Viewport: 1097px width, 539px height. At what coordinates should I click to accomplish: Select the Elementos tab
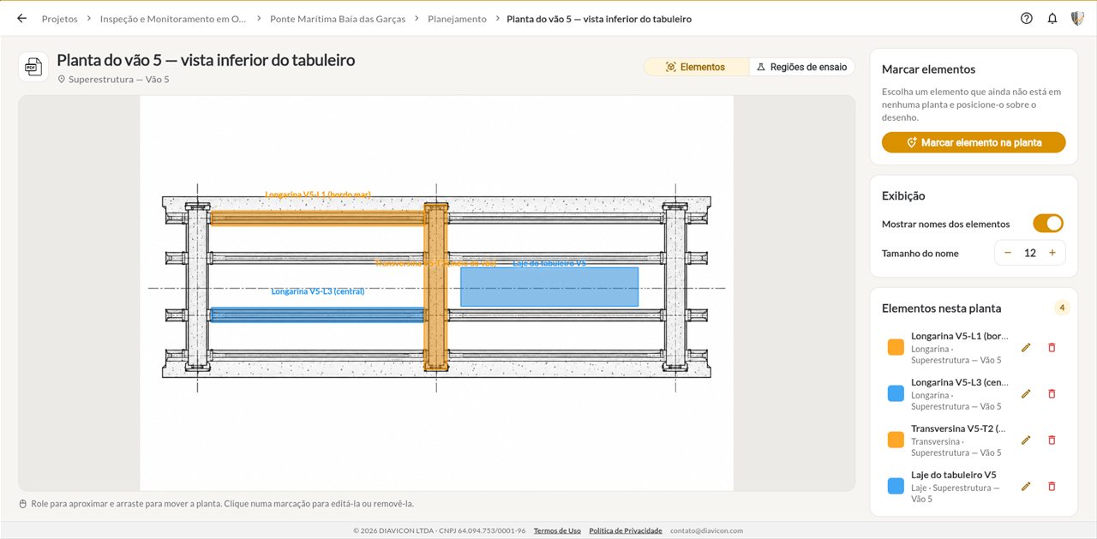click(695, 67)
